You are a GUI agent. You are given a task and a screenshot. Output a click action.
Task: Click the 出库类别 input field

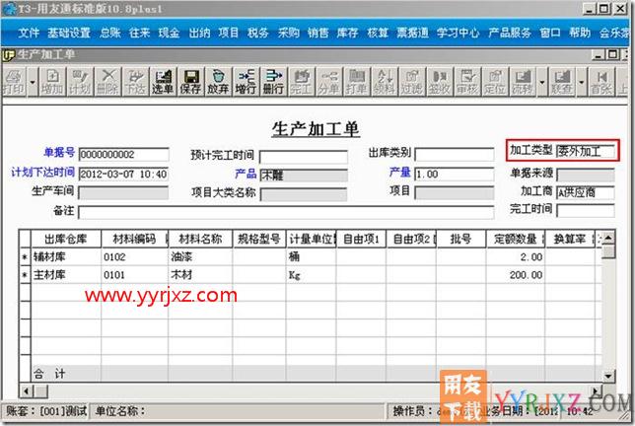click(455, 154)
